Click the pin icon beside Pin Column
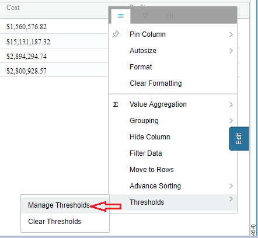The image size is (258, 238). click(x=116, y=34)
